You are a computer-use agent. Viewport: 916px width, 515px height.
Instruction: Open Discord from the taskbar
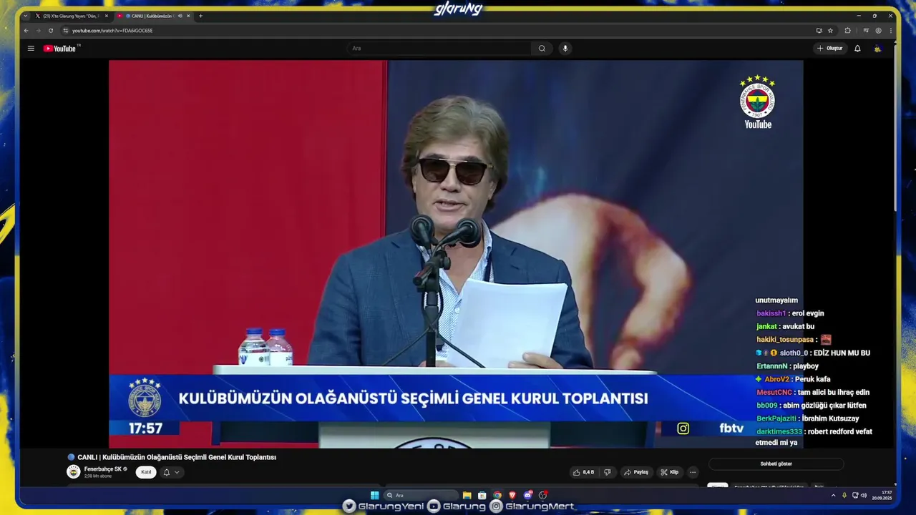[527, 495]
